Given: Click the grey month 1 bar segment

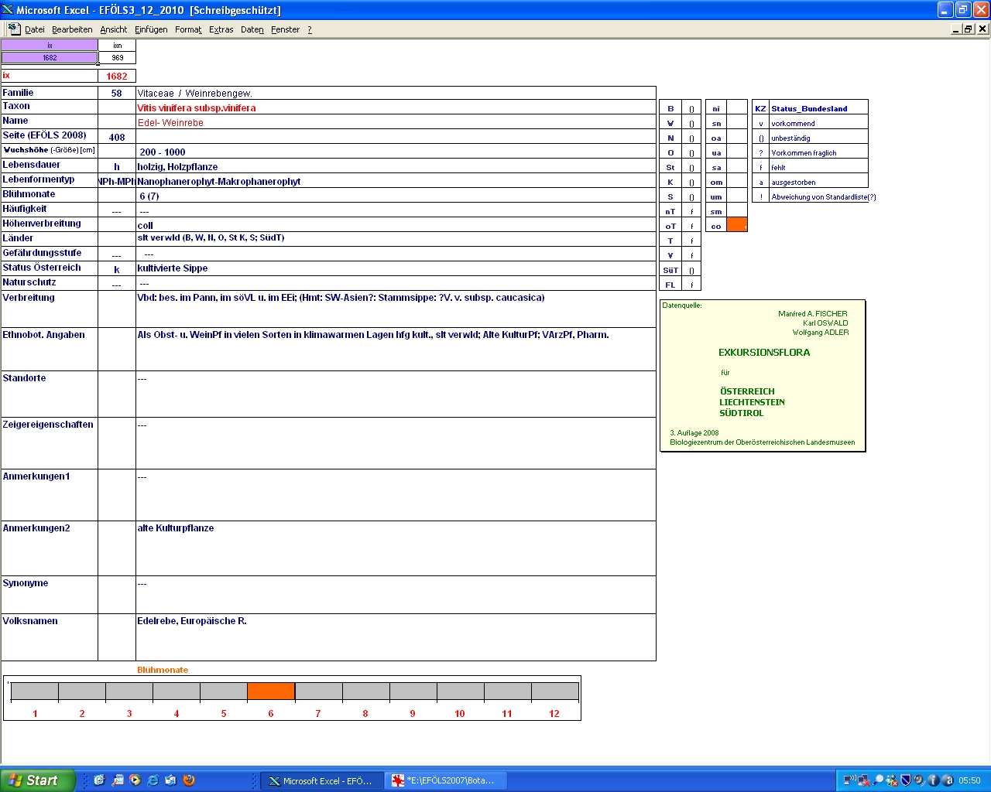Looking at the screenshot, I should (35, 691).
